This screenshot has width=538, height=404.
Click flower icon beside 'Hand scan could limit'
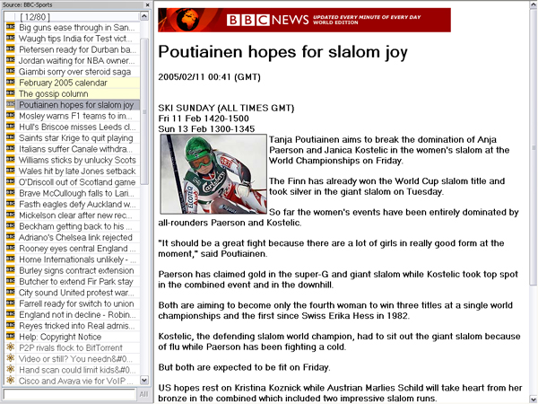[x=10, y=369]
